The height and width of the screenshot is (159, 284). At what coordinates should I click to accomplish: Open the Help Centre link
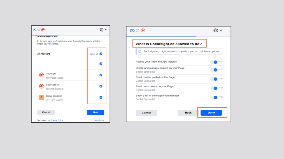point(99,120)
